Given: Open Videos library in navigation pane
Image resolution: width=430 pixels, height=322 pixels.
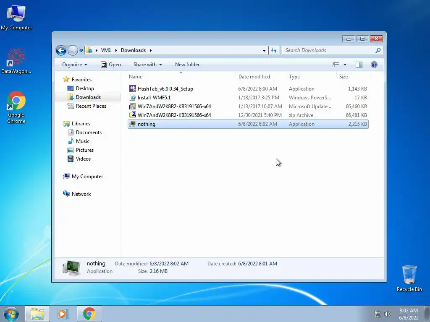Looking at the screenshot, I should pos(83,159).
